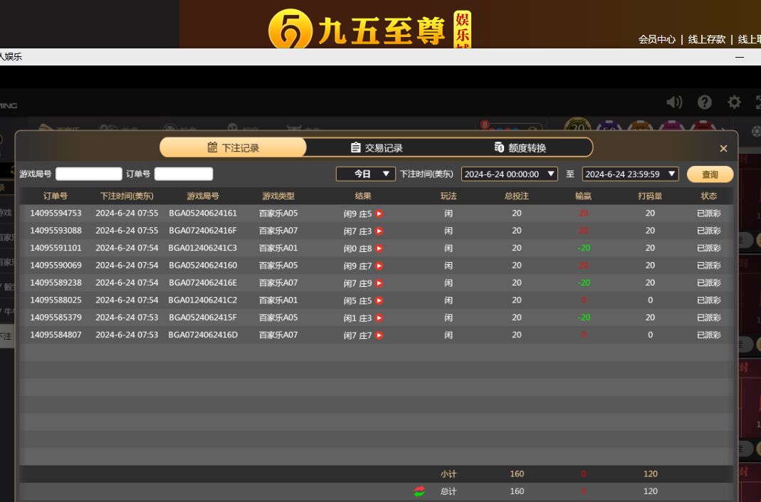Open the 会员中心 link
The height and width of the screenshot is (502, 761).
[656, 39]
